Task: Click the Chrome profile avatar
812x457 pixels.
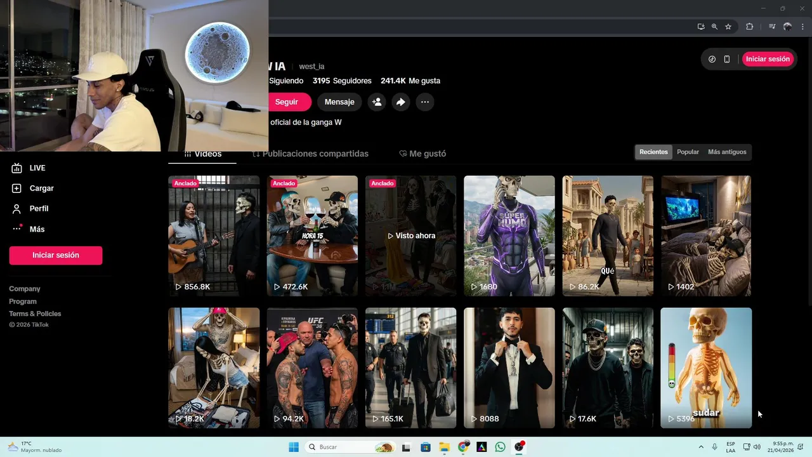Action: 787,27
